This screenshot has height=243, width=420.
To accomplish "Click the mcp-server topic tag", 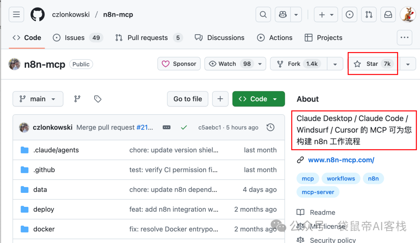I will point(318,192).
